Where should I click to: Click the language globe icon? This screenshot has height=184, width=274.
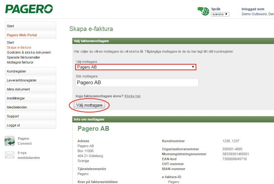[x=203, y=11]
